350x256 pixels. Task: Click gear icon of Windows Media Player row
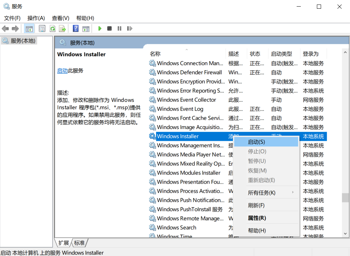coord(152,155)
